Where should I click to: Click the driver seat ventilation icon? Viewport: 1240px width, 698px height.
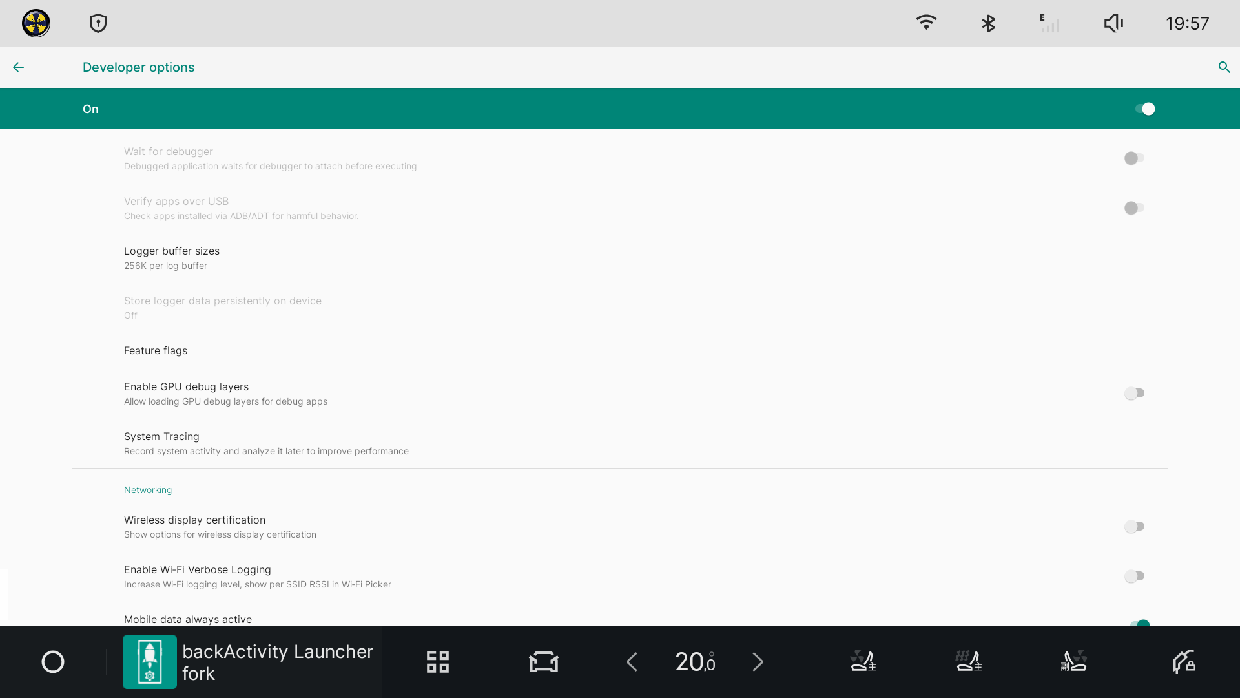(863, 662)
